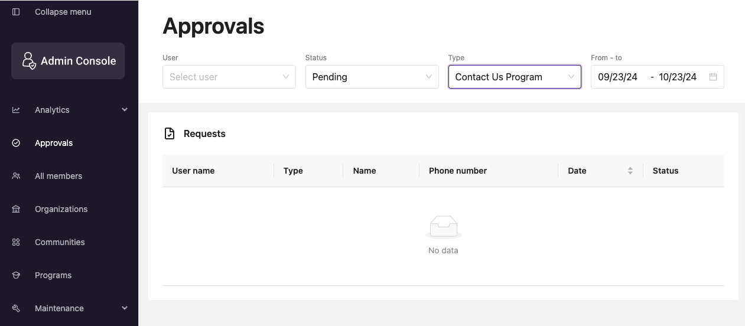Viewport: 745px width, 326px height.
Task: Click the Analytics chart icon
Action: [16, 110]
